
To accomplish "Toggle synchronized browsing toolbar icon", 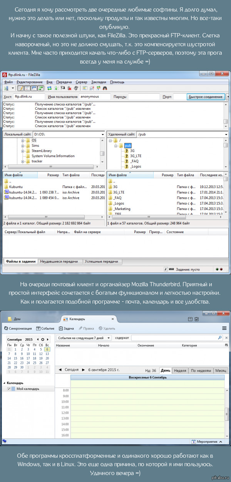I will pos(99,88).
